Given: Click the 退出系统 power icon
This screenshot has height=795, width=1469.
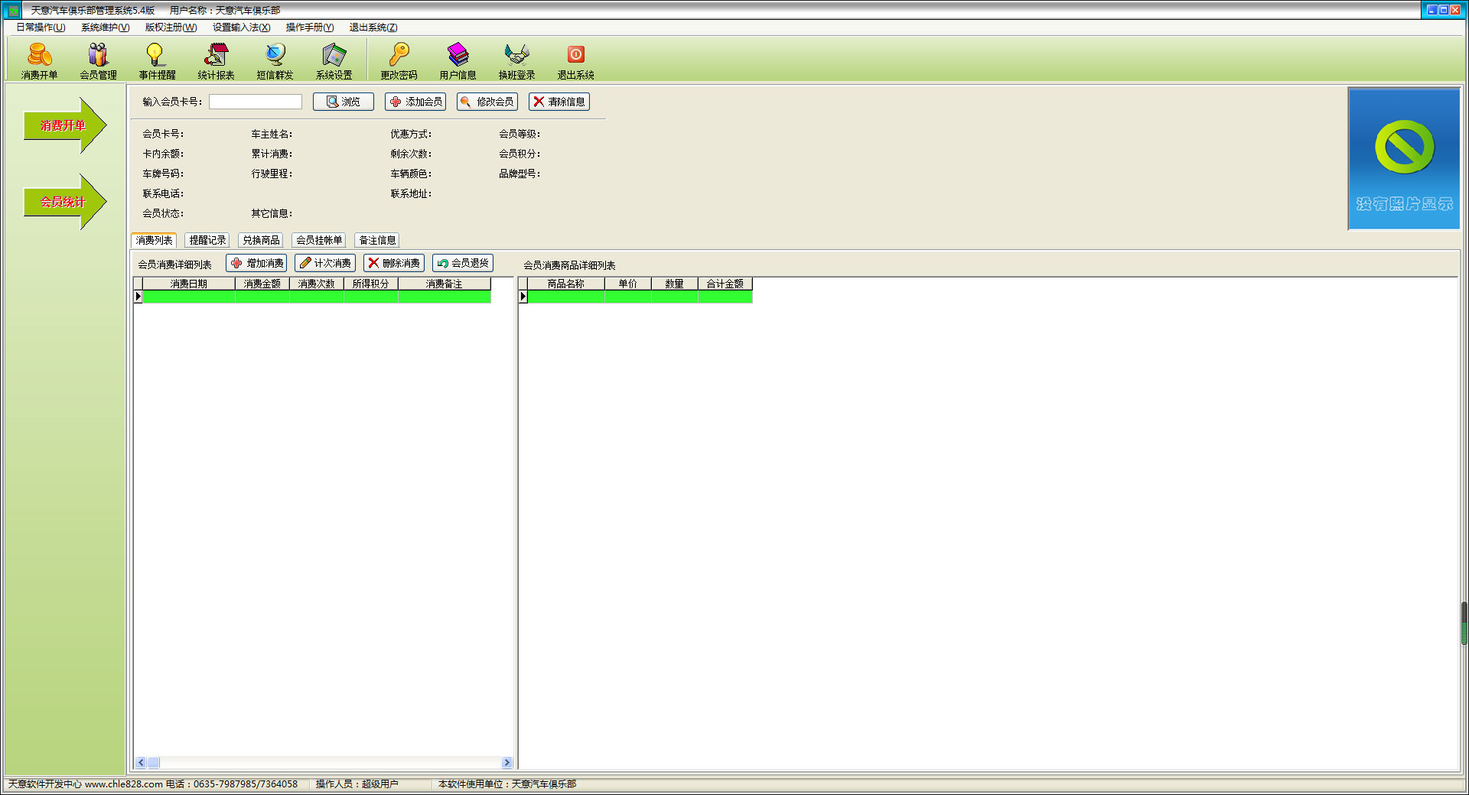Looking at the screenshot, I should (x=576, y=54).
